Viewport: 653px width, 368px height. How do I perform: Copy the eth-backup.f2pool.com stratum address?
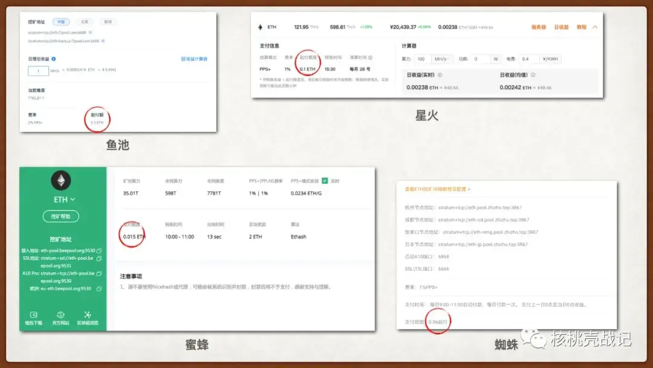(x=103, y=41)
